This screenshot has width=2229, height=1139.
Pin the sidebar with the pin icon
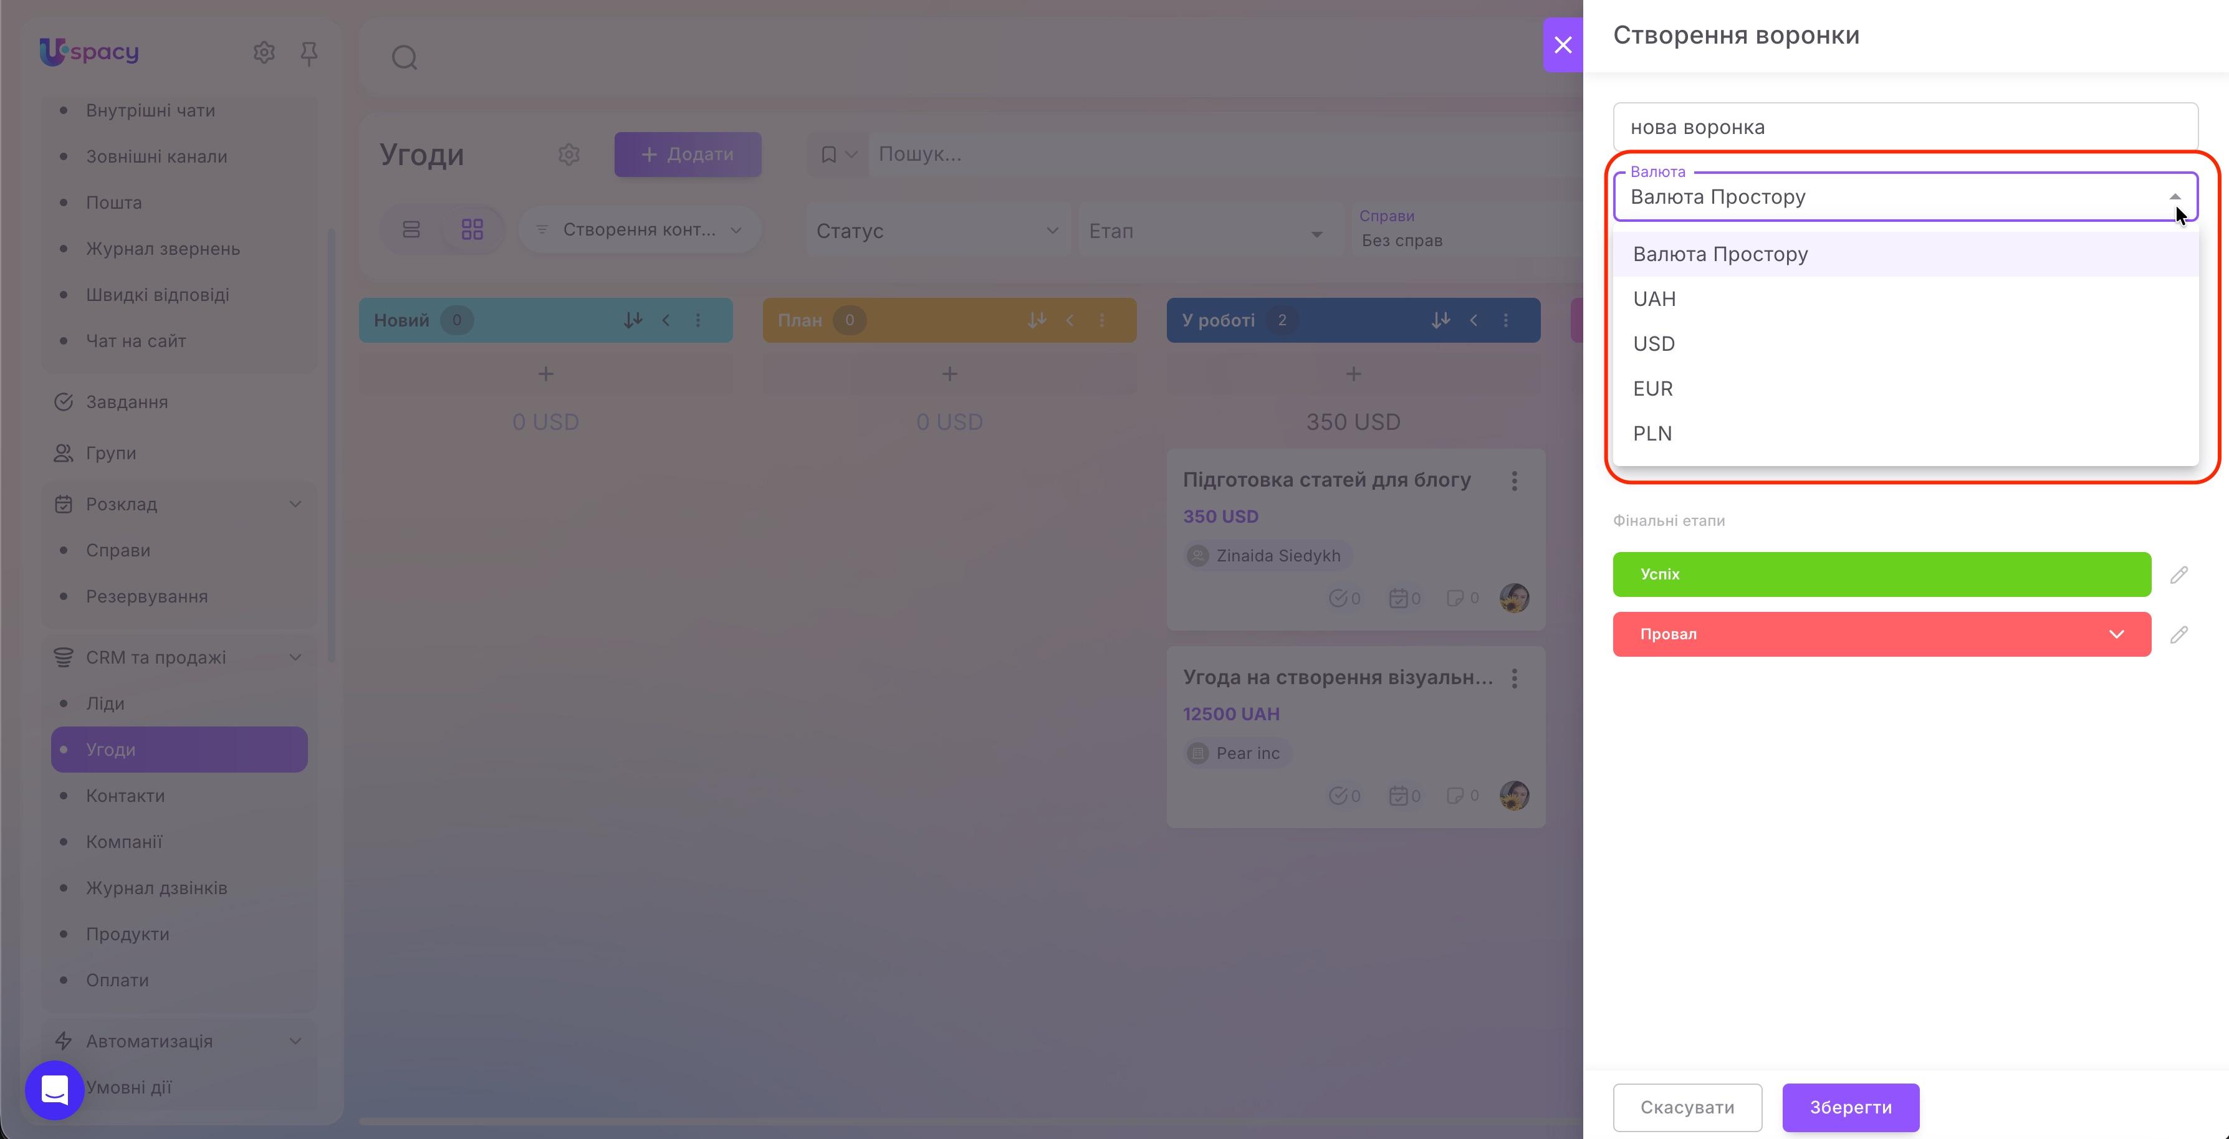click(309, 54)
